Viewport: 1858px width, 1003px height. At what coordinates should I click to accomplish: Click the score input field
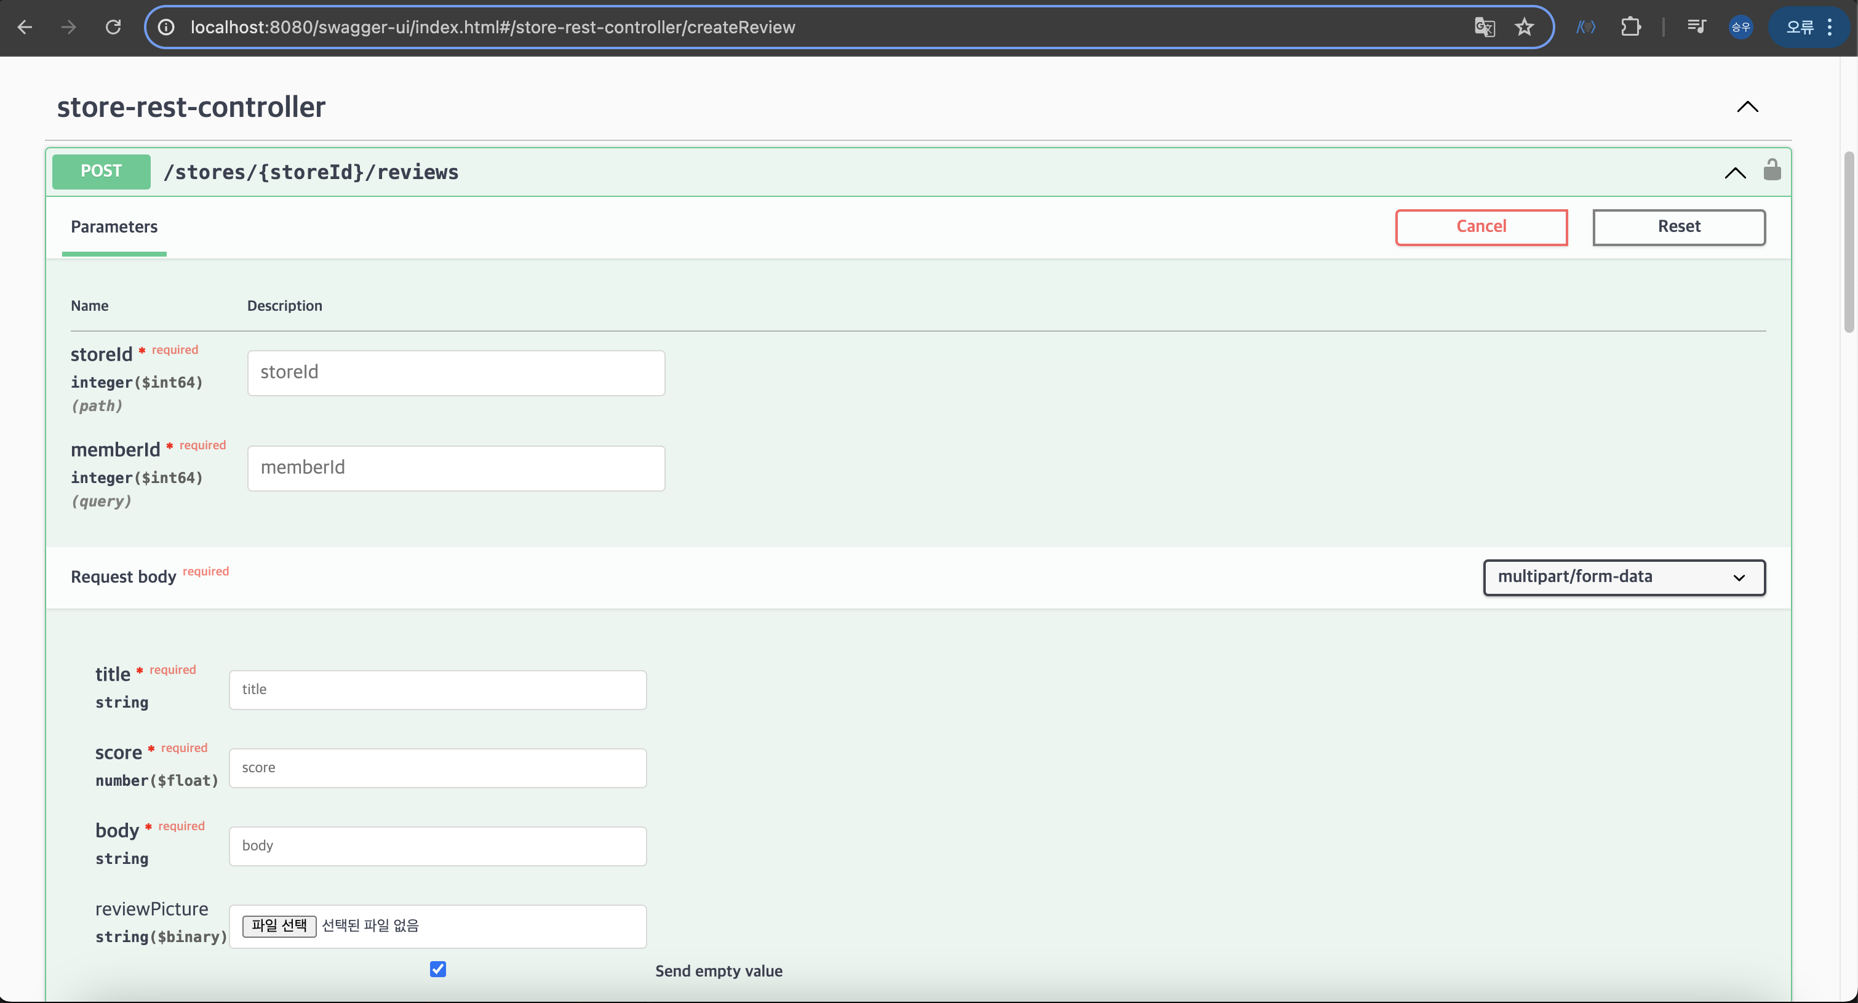pyautogui.click(x=437, y=768)
